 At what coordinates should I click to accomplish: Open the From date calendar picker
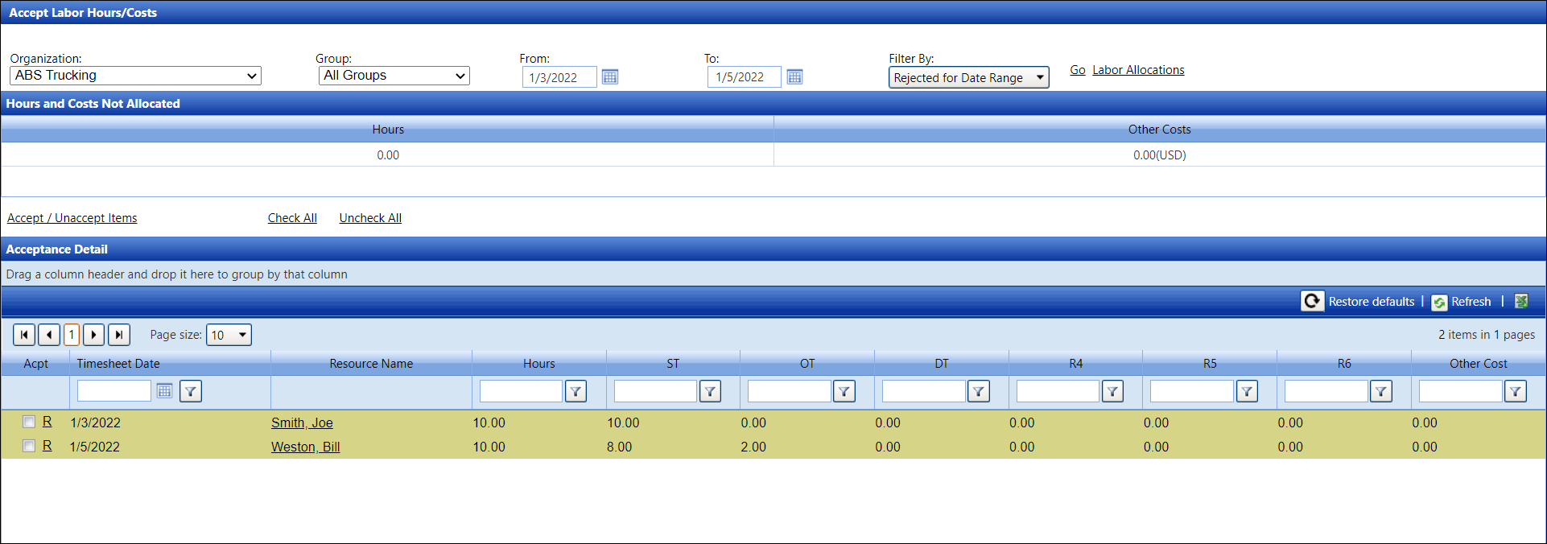click(610, 77)
